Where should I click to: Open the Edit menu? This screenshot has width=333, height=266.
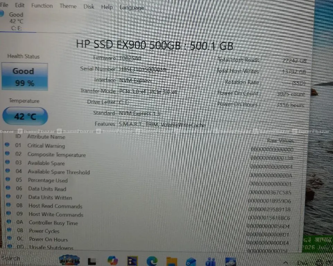[20, 5]
